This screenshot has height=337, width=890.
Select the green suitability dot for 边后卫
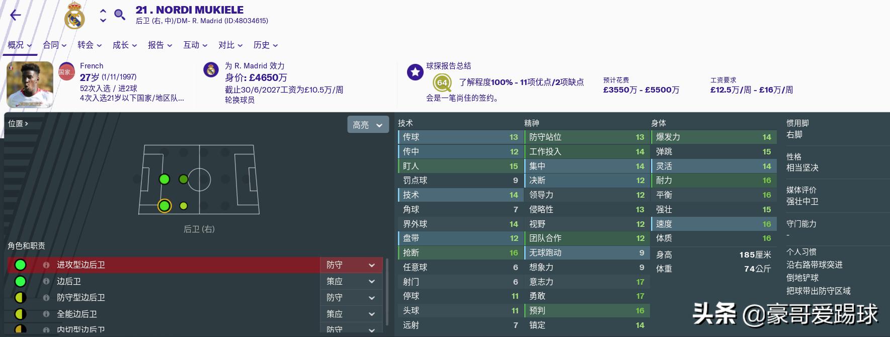[x=20, y=281]
